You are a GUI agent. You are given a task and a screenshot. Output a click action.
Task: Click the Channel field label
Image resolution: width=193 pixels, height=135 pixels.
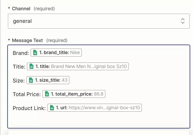click(x=21, y=9)
